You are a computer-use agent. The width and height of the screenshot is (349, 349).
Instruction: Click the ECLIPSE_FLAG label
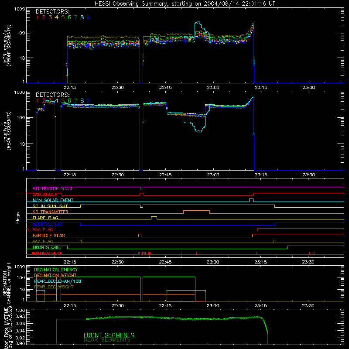(48, 224)
